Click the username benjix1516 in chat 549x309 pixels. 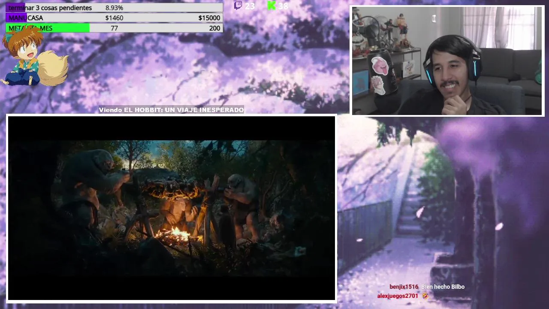click(x=404, y=287)
